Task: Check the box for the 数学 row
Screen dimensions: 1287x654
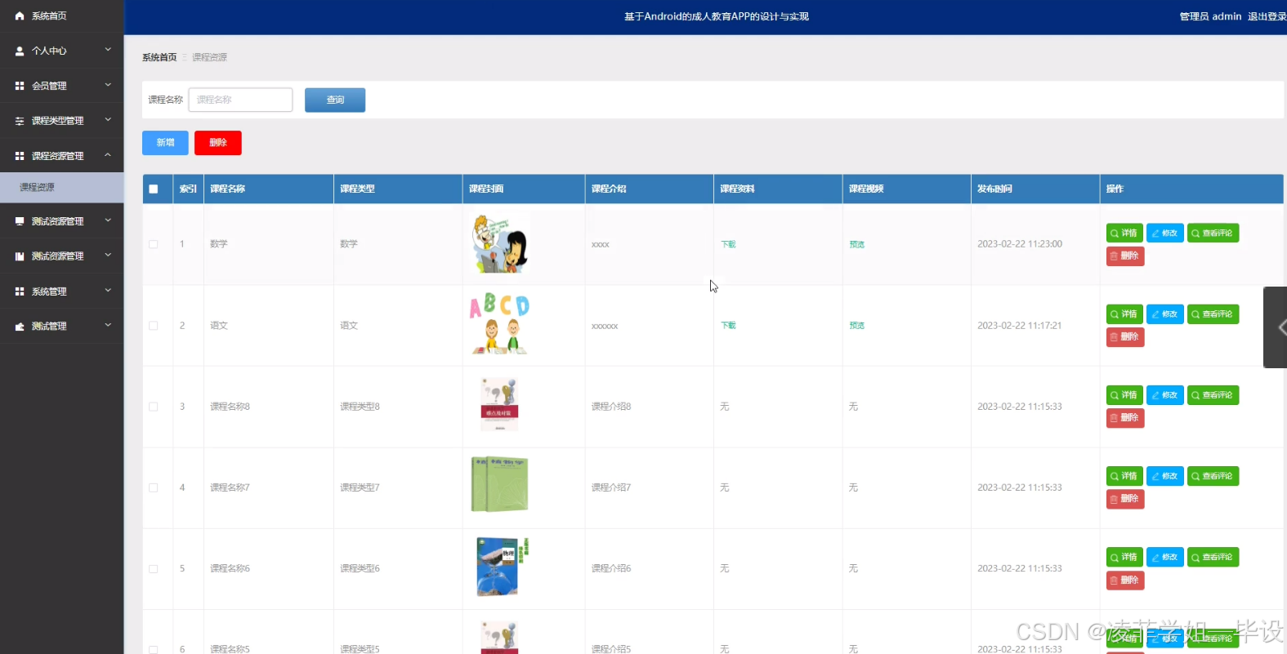Action: (x=154, y=244)
